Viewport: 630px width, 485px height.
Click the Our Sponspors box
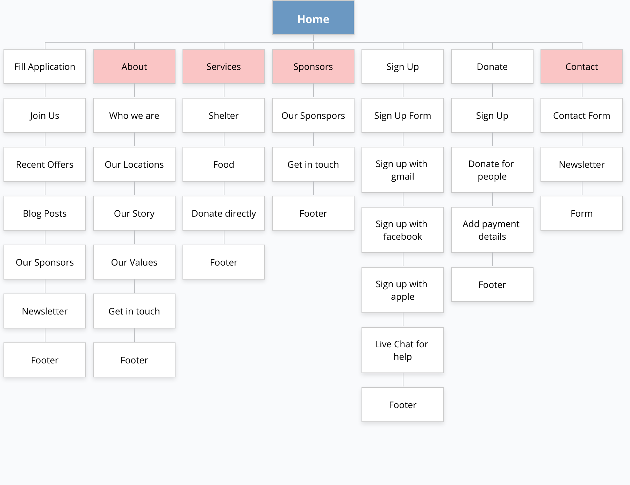tap(313, 115)
